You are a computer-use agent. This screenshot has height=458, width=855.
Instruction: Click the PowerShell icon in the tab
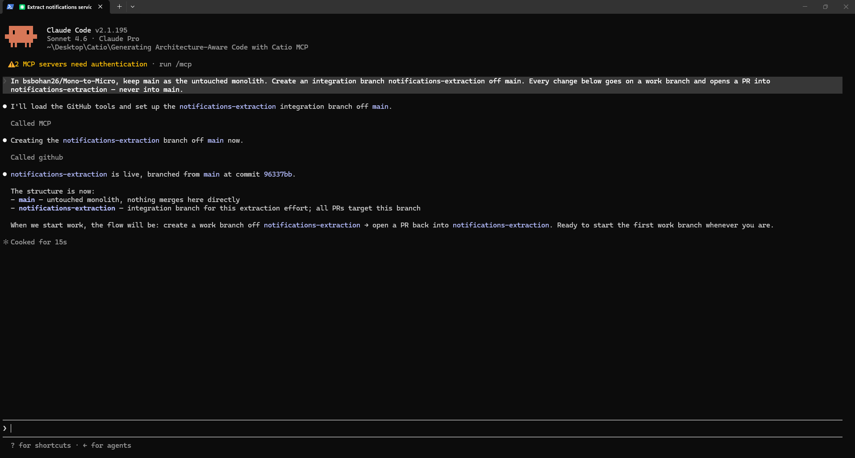click(x=10, y=7)
